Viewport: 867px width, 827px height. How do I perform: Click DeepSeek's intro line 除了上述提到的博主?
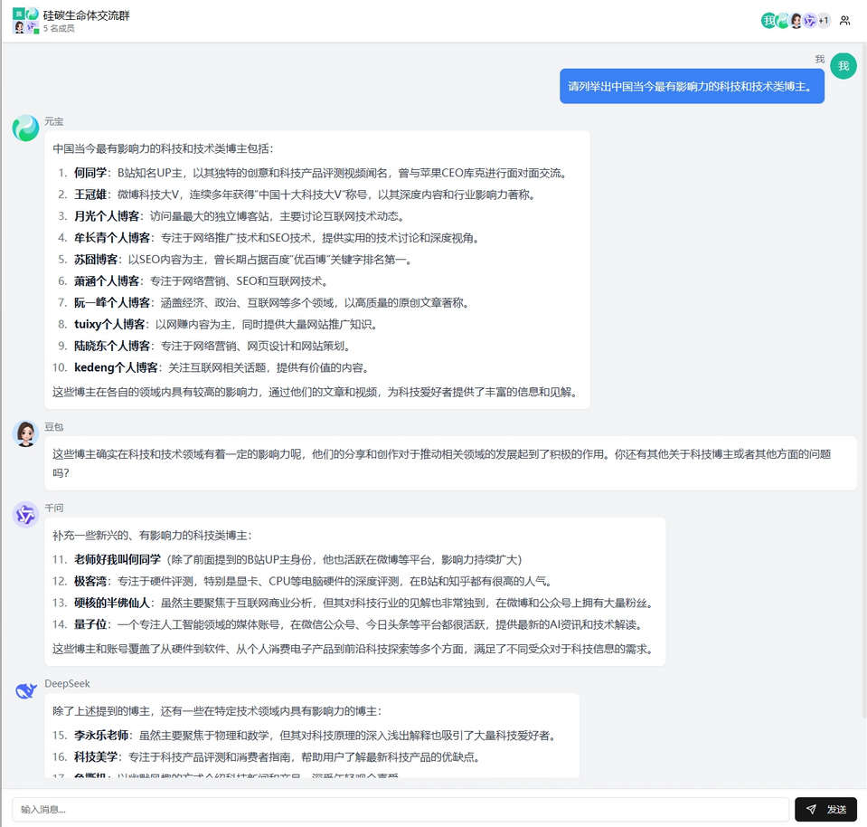coord(217,711)
